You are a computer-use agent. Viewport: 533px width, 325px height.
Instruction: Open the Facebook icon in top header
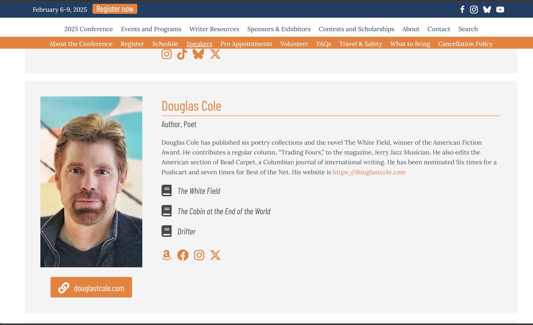click(462, 10)
